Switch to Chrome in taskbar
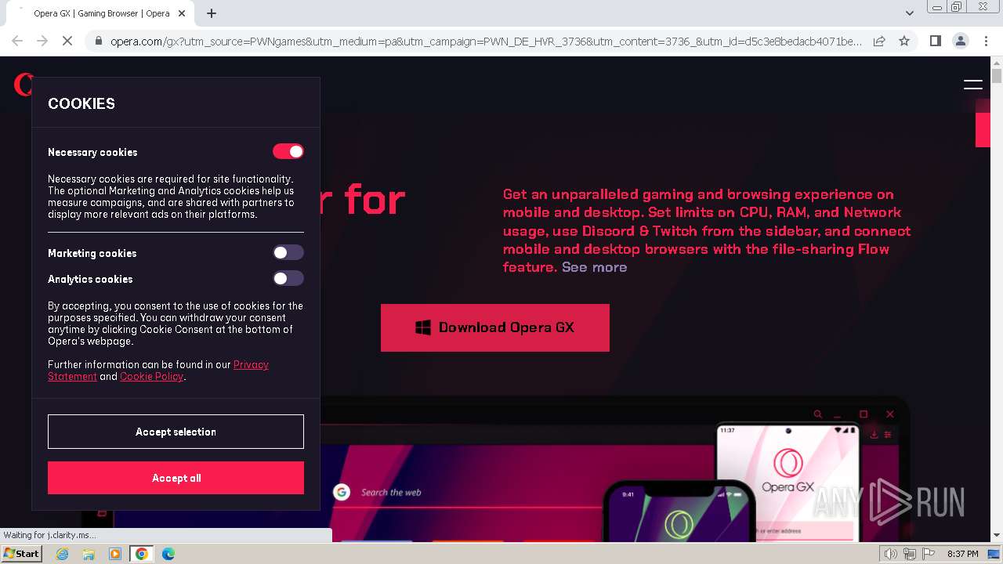The image size is (1003, 564). (142, 554)
